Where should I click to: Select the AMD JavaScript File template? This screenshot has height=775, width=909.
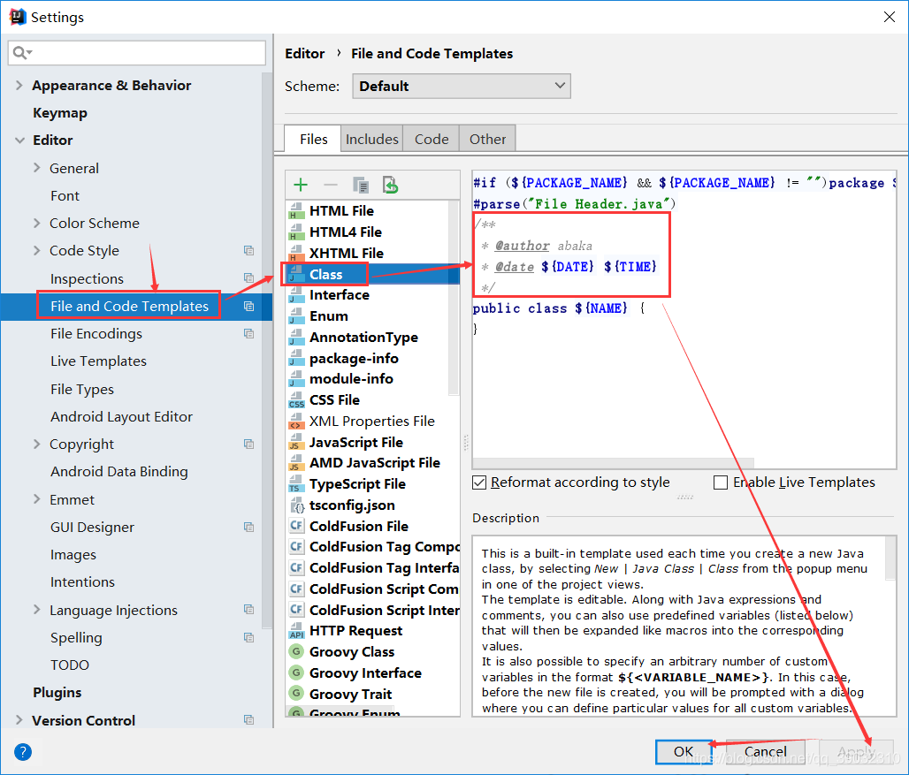pos(373,463)
